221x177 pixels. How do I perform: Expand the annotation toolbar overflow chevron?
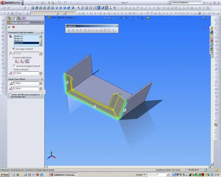tap(218, 13)
